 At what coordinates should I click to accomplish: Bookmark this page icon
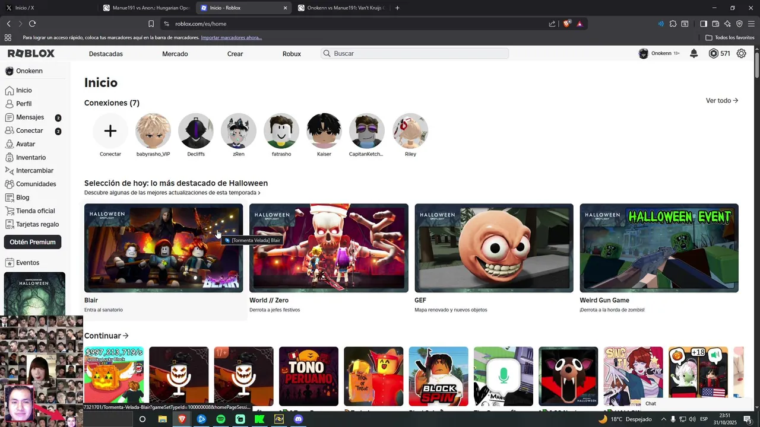pos(151,24)
